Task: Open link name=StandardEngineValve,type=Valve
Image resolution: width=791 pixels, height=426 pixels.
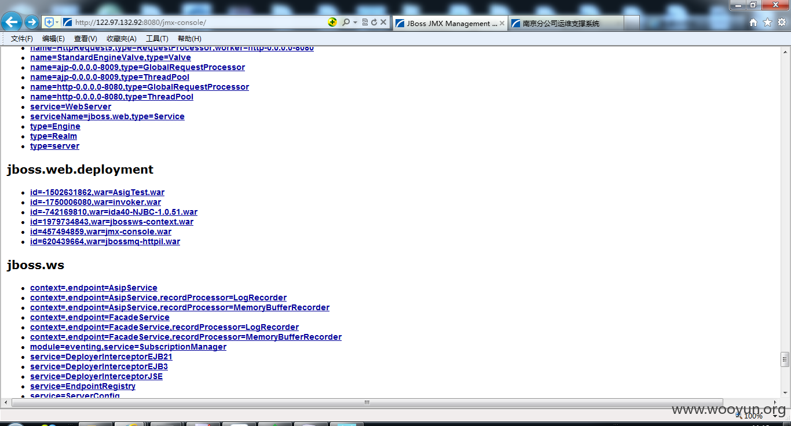Action: click(111, 57)
